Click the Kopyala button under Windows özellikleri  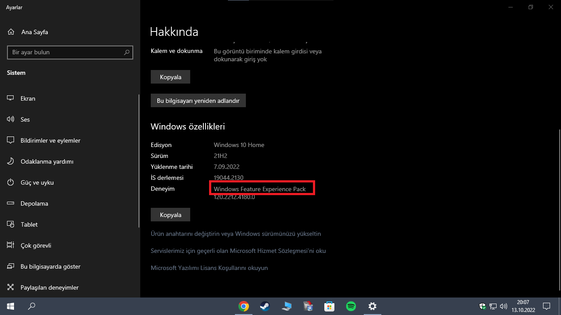(170, 215)
